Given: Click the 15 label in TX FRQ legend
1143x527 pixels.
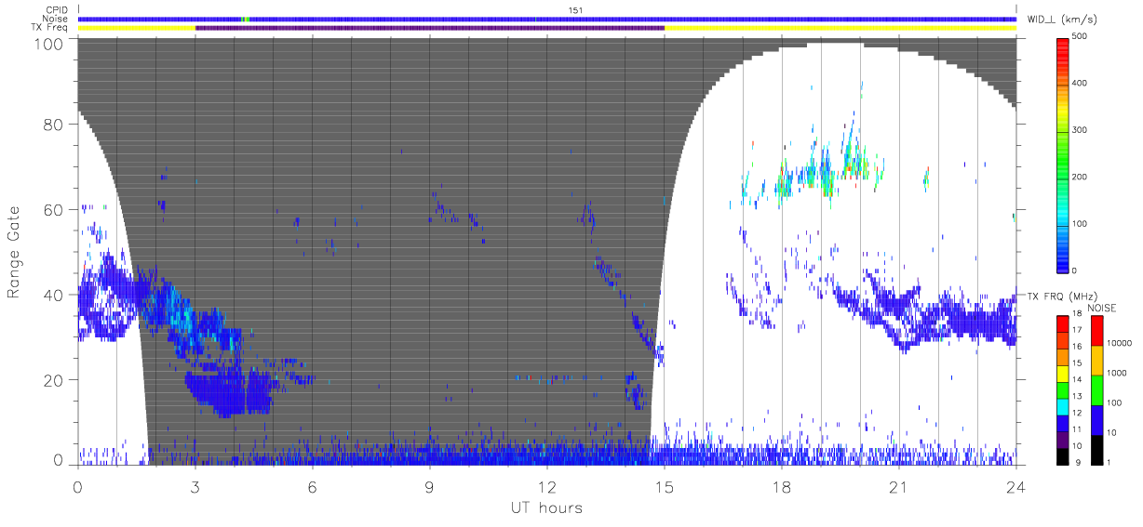Looking at the screenshot, I should [x=1077, y=364].
